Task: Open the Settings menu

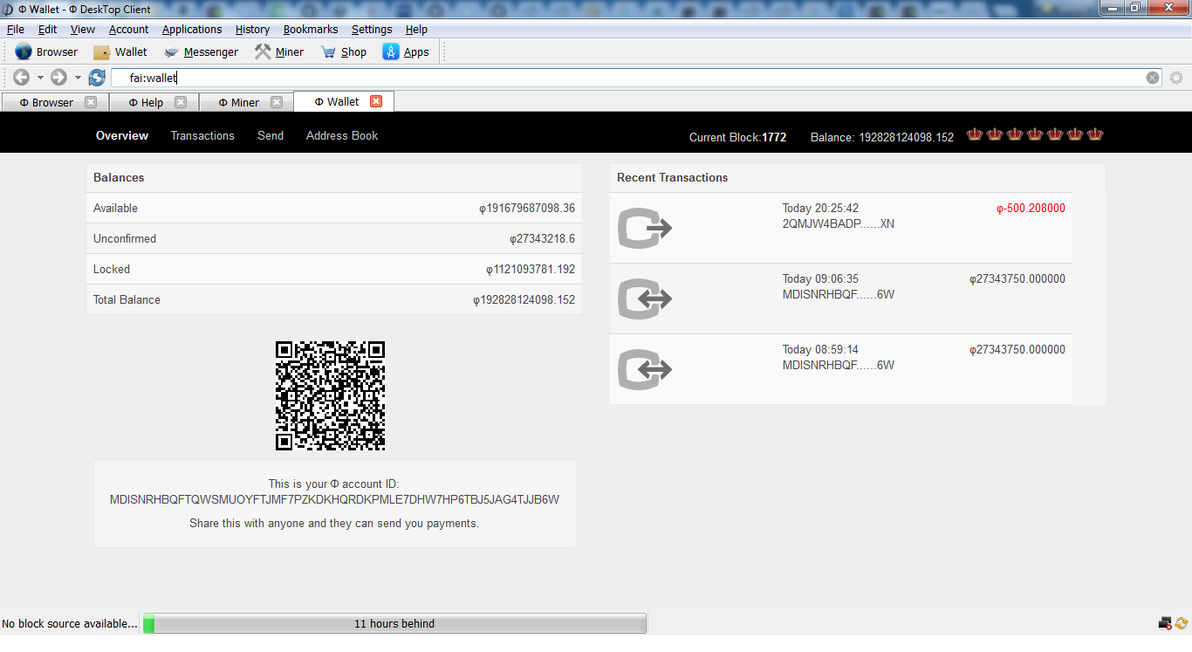Action: [372, 29]
